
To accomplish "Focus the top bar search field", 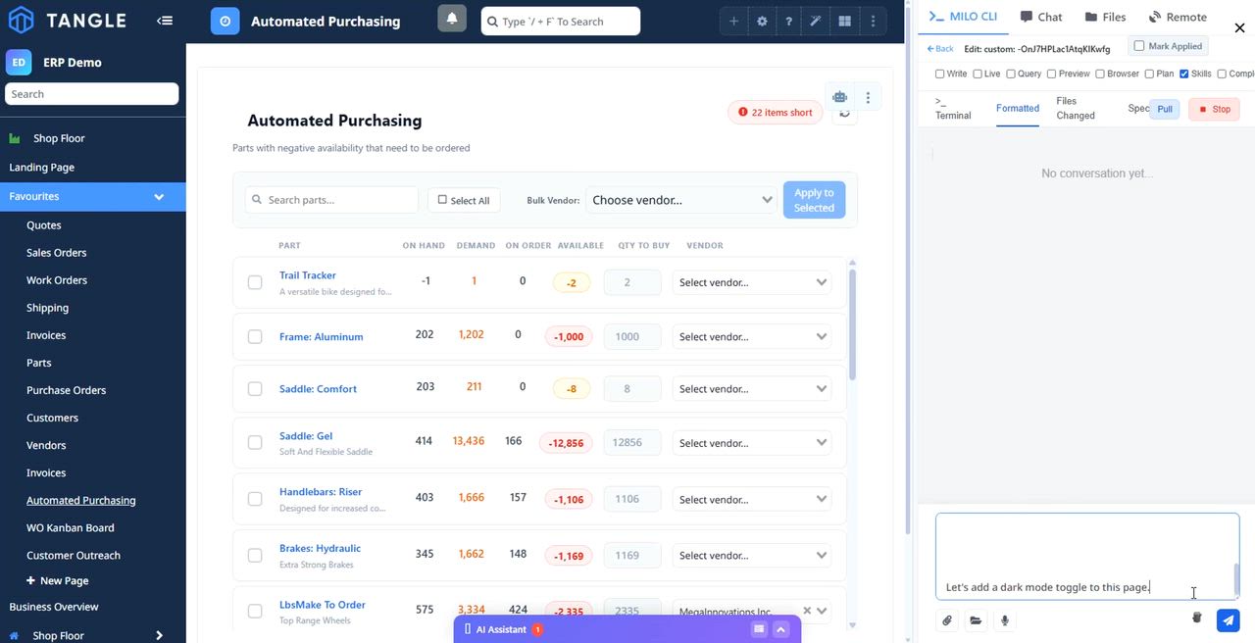I will 561,21.
